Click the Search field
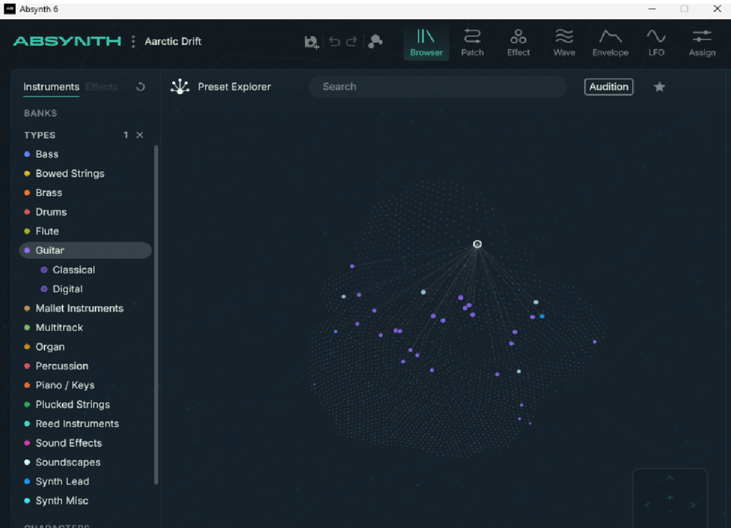This screenshot has width=731, height=528. (438, 86)
